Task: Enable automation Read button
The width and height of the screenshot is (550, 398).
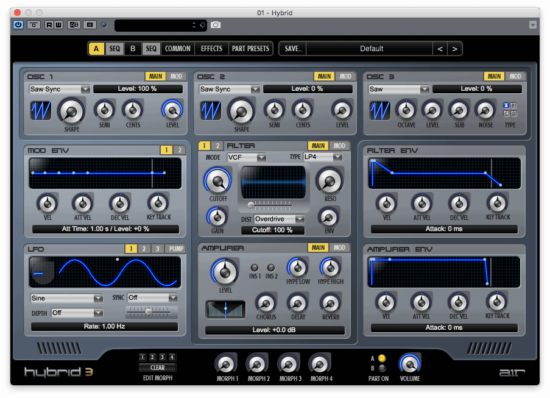Action: (x=49, y=25)
